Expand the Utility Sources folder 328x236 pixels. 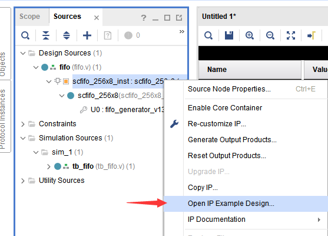(x=23, y=181)
